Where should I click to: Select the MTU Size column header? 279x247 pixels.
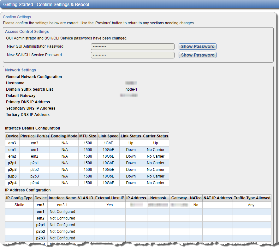[88, 136]
